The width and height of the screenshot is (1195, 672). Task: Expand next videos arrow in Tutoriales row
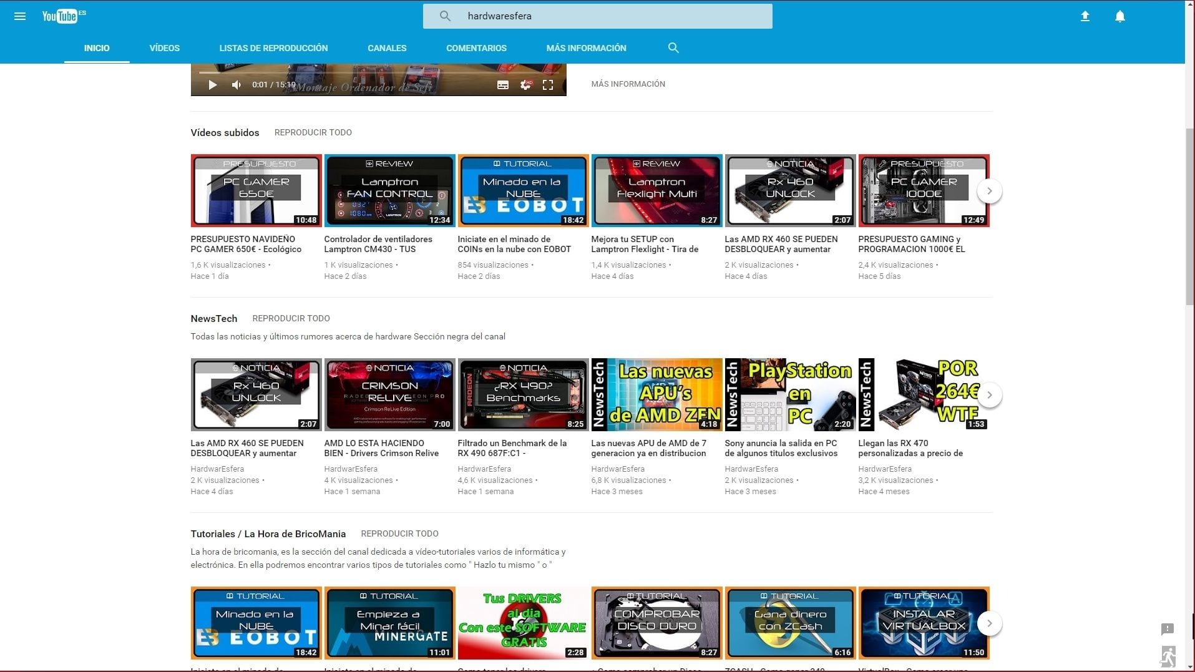(989, 623)
